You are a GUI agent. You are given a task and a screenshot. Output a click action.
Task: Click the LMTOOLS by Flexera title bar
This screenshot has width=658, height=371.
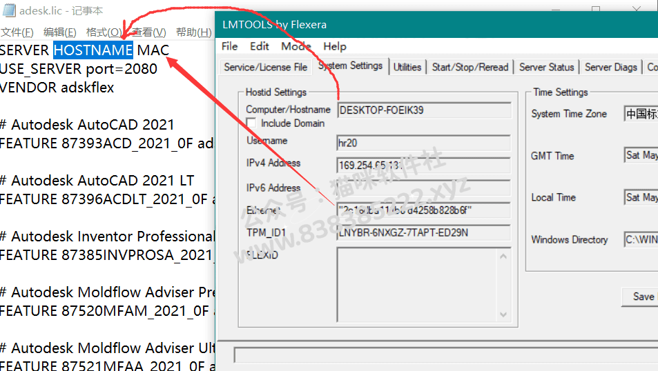[x=436, y=24]
